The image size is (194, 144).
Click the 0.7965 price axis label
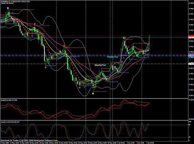pyautogui.click(x=191, y=20)
